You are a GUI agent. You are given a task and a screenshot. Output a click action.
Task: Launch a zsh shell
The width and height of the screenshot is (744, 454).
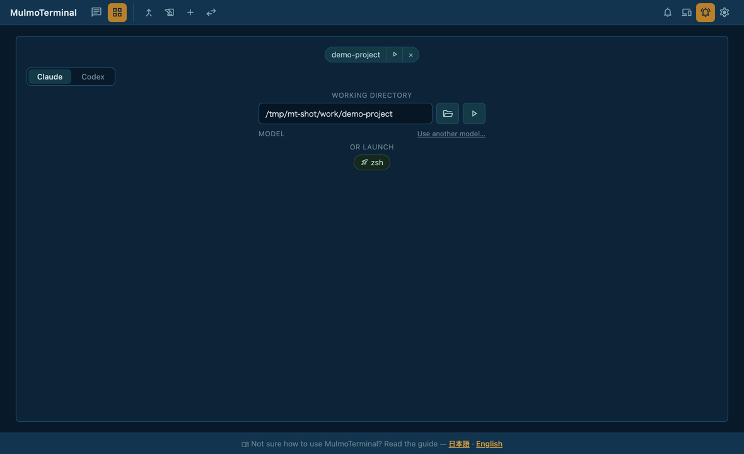[372, 162]
